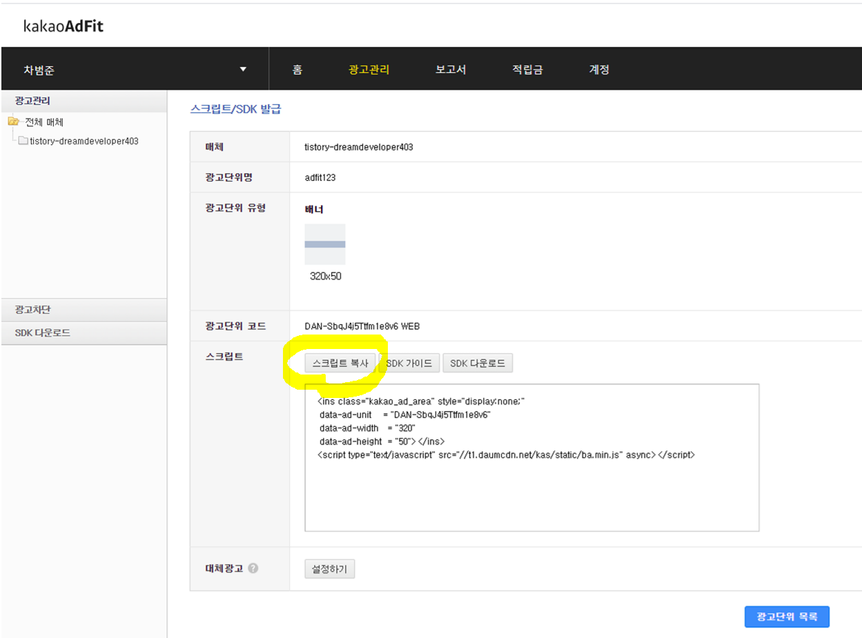Click the 스크립트/SDK 발급 heading
Viewport: 862px width, 638px height.
(235, 109)
